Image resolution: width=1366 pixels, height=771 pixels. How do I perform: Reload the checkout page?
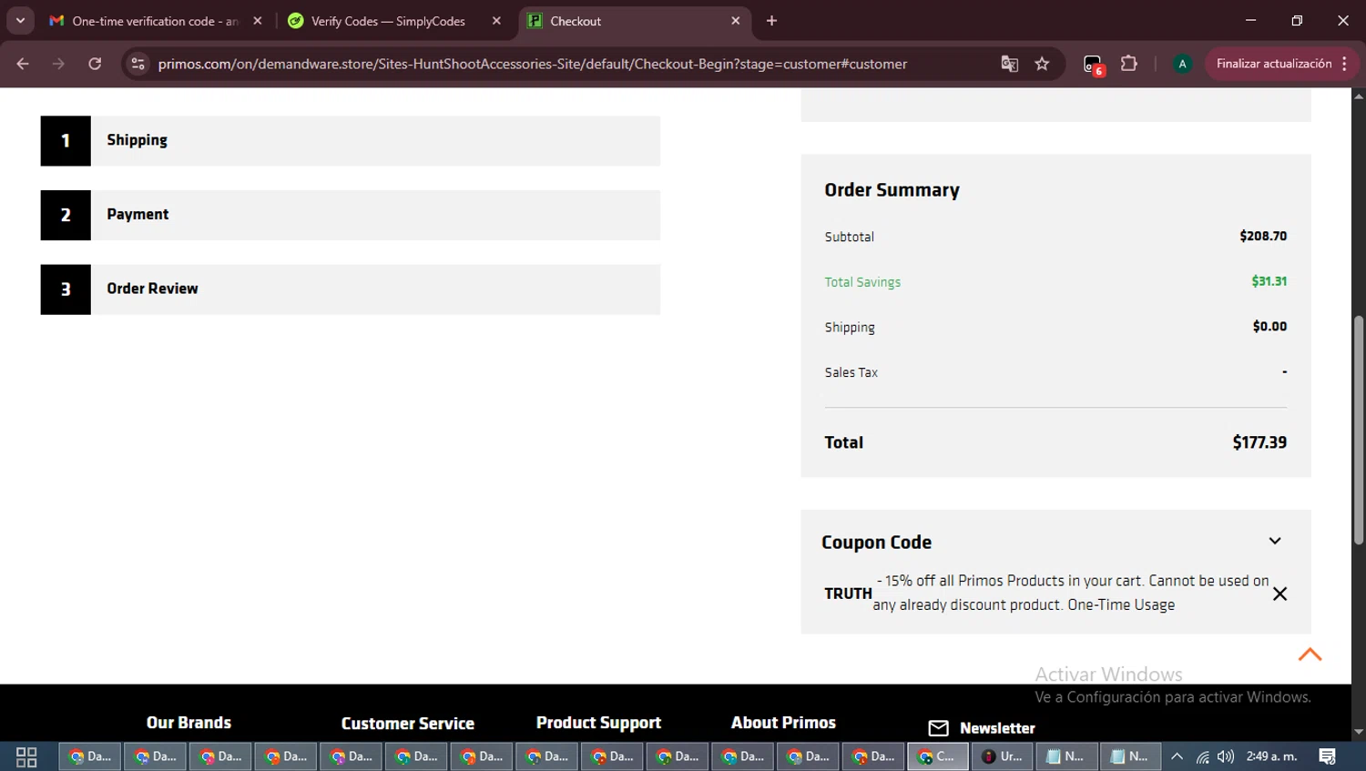tap(95, 64)
